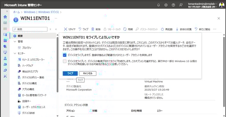Open the more options ellipsis beside WIN11ENT01

click(56, 18)
